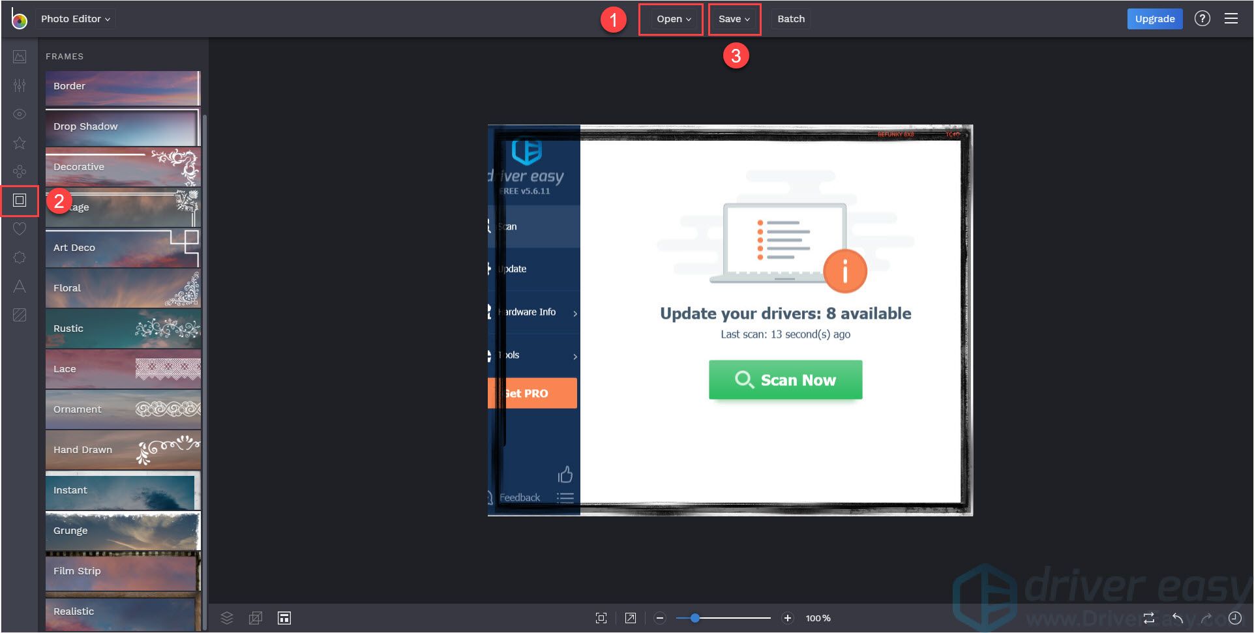1254x633 pixels.
Task: Open the Edit adjustments sliders icon
Action: [x=20, y=85]
